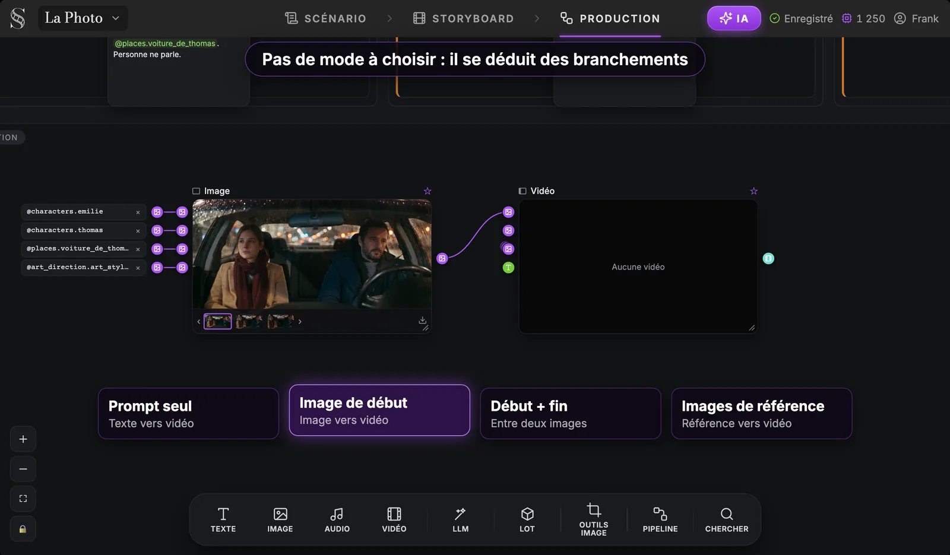Choose the Images de référence mode card
The image size is (950, 555).
pos(762,414)
